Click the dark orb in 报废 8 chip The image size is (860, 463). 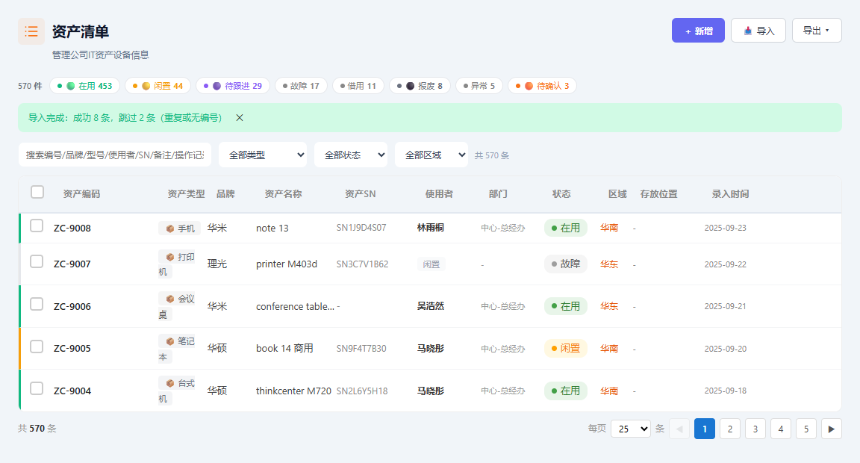[410, 86]
